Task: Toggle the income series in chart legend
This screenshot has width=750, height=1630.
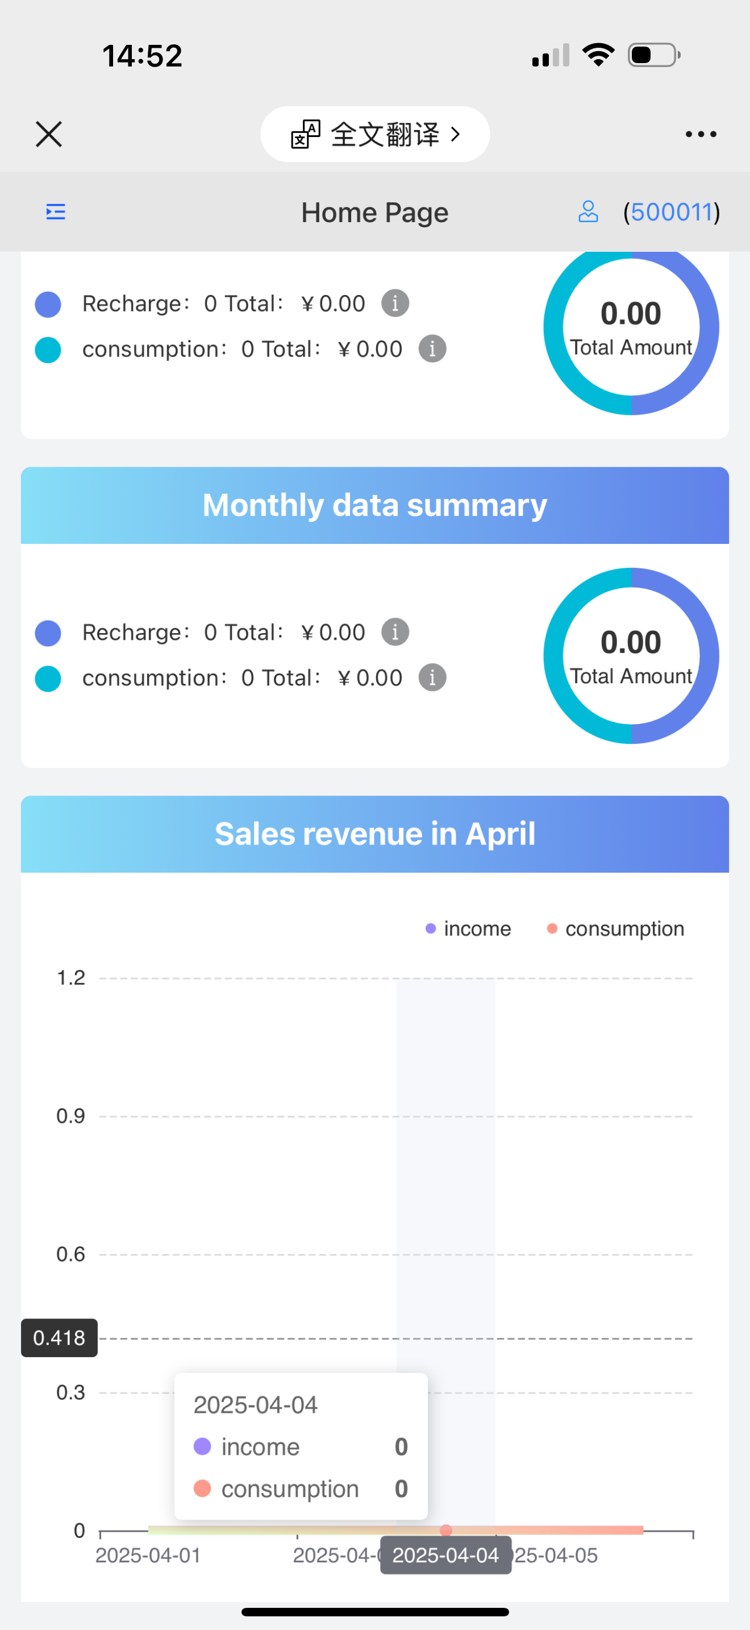Action: pos(469,928)
